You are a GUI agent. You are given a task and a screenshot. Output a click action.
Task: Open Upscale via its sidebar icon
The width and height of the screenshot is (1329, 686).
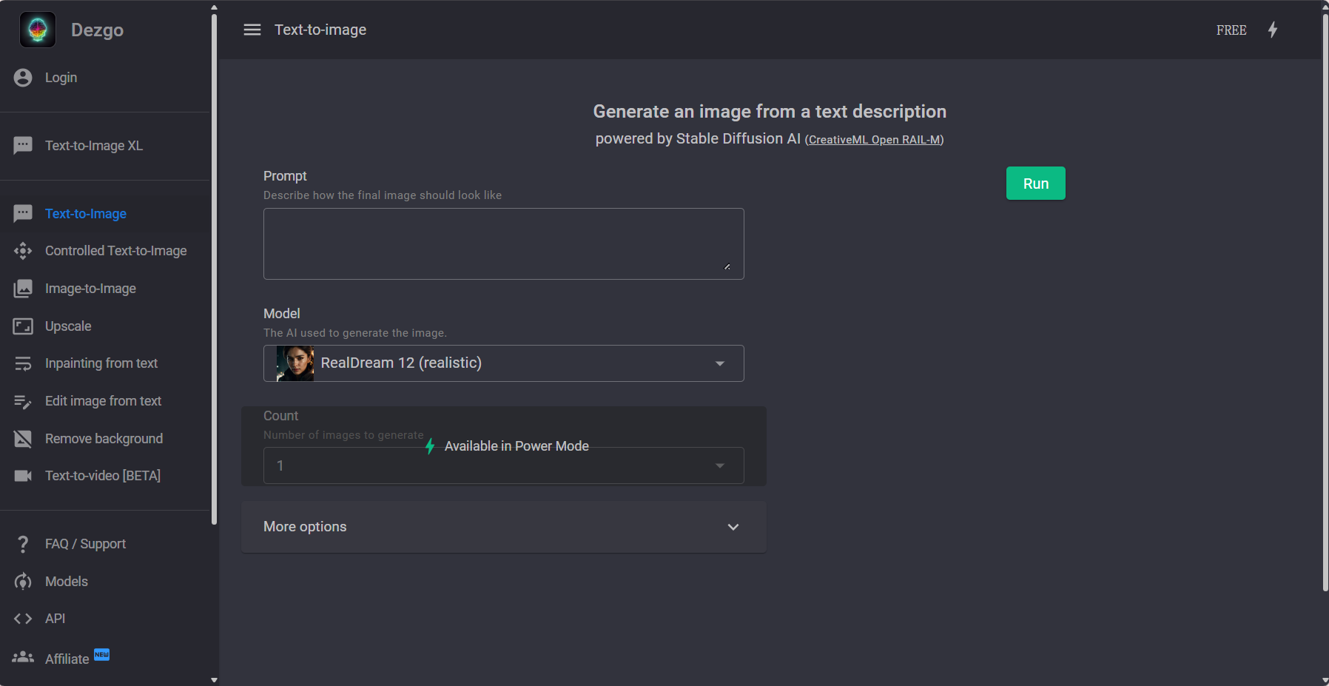(x=23, y=326)
